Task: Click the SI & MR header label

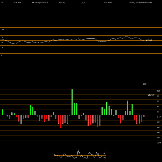Action: click(17, 3)
